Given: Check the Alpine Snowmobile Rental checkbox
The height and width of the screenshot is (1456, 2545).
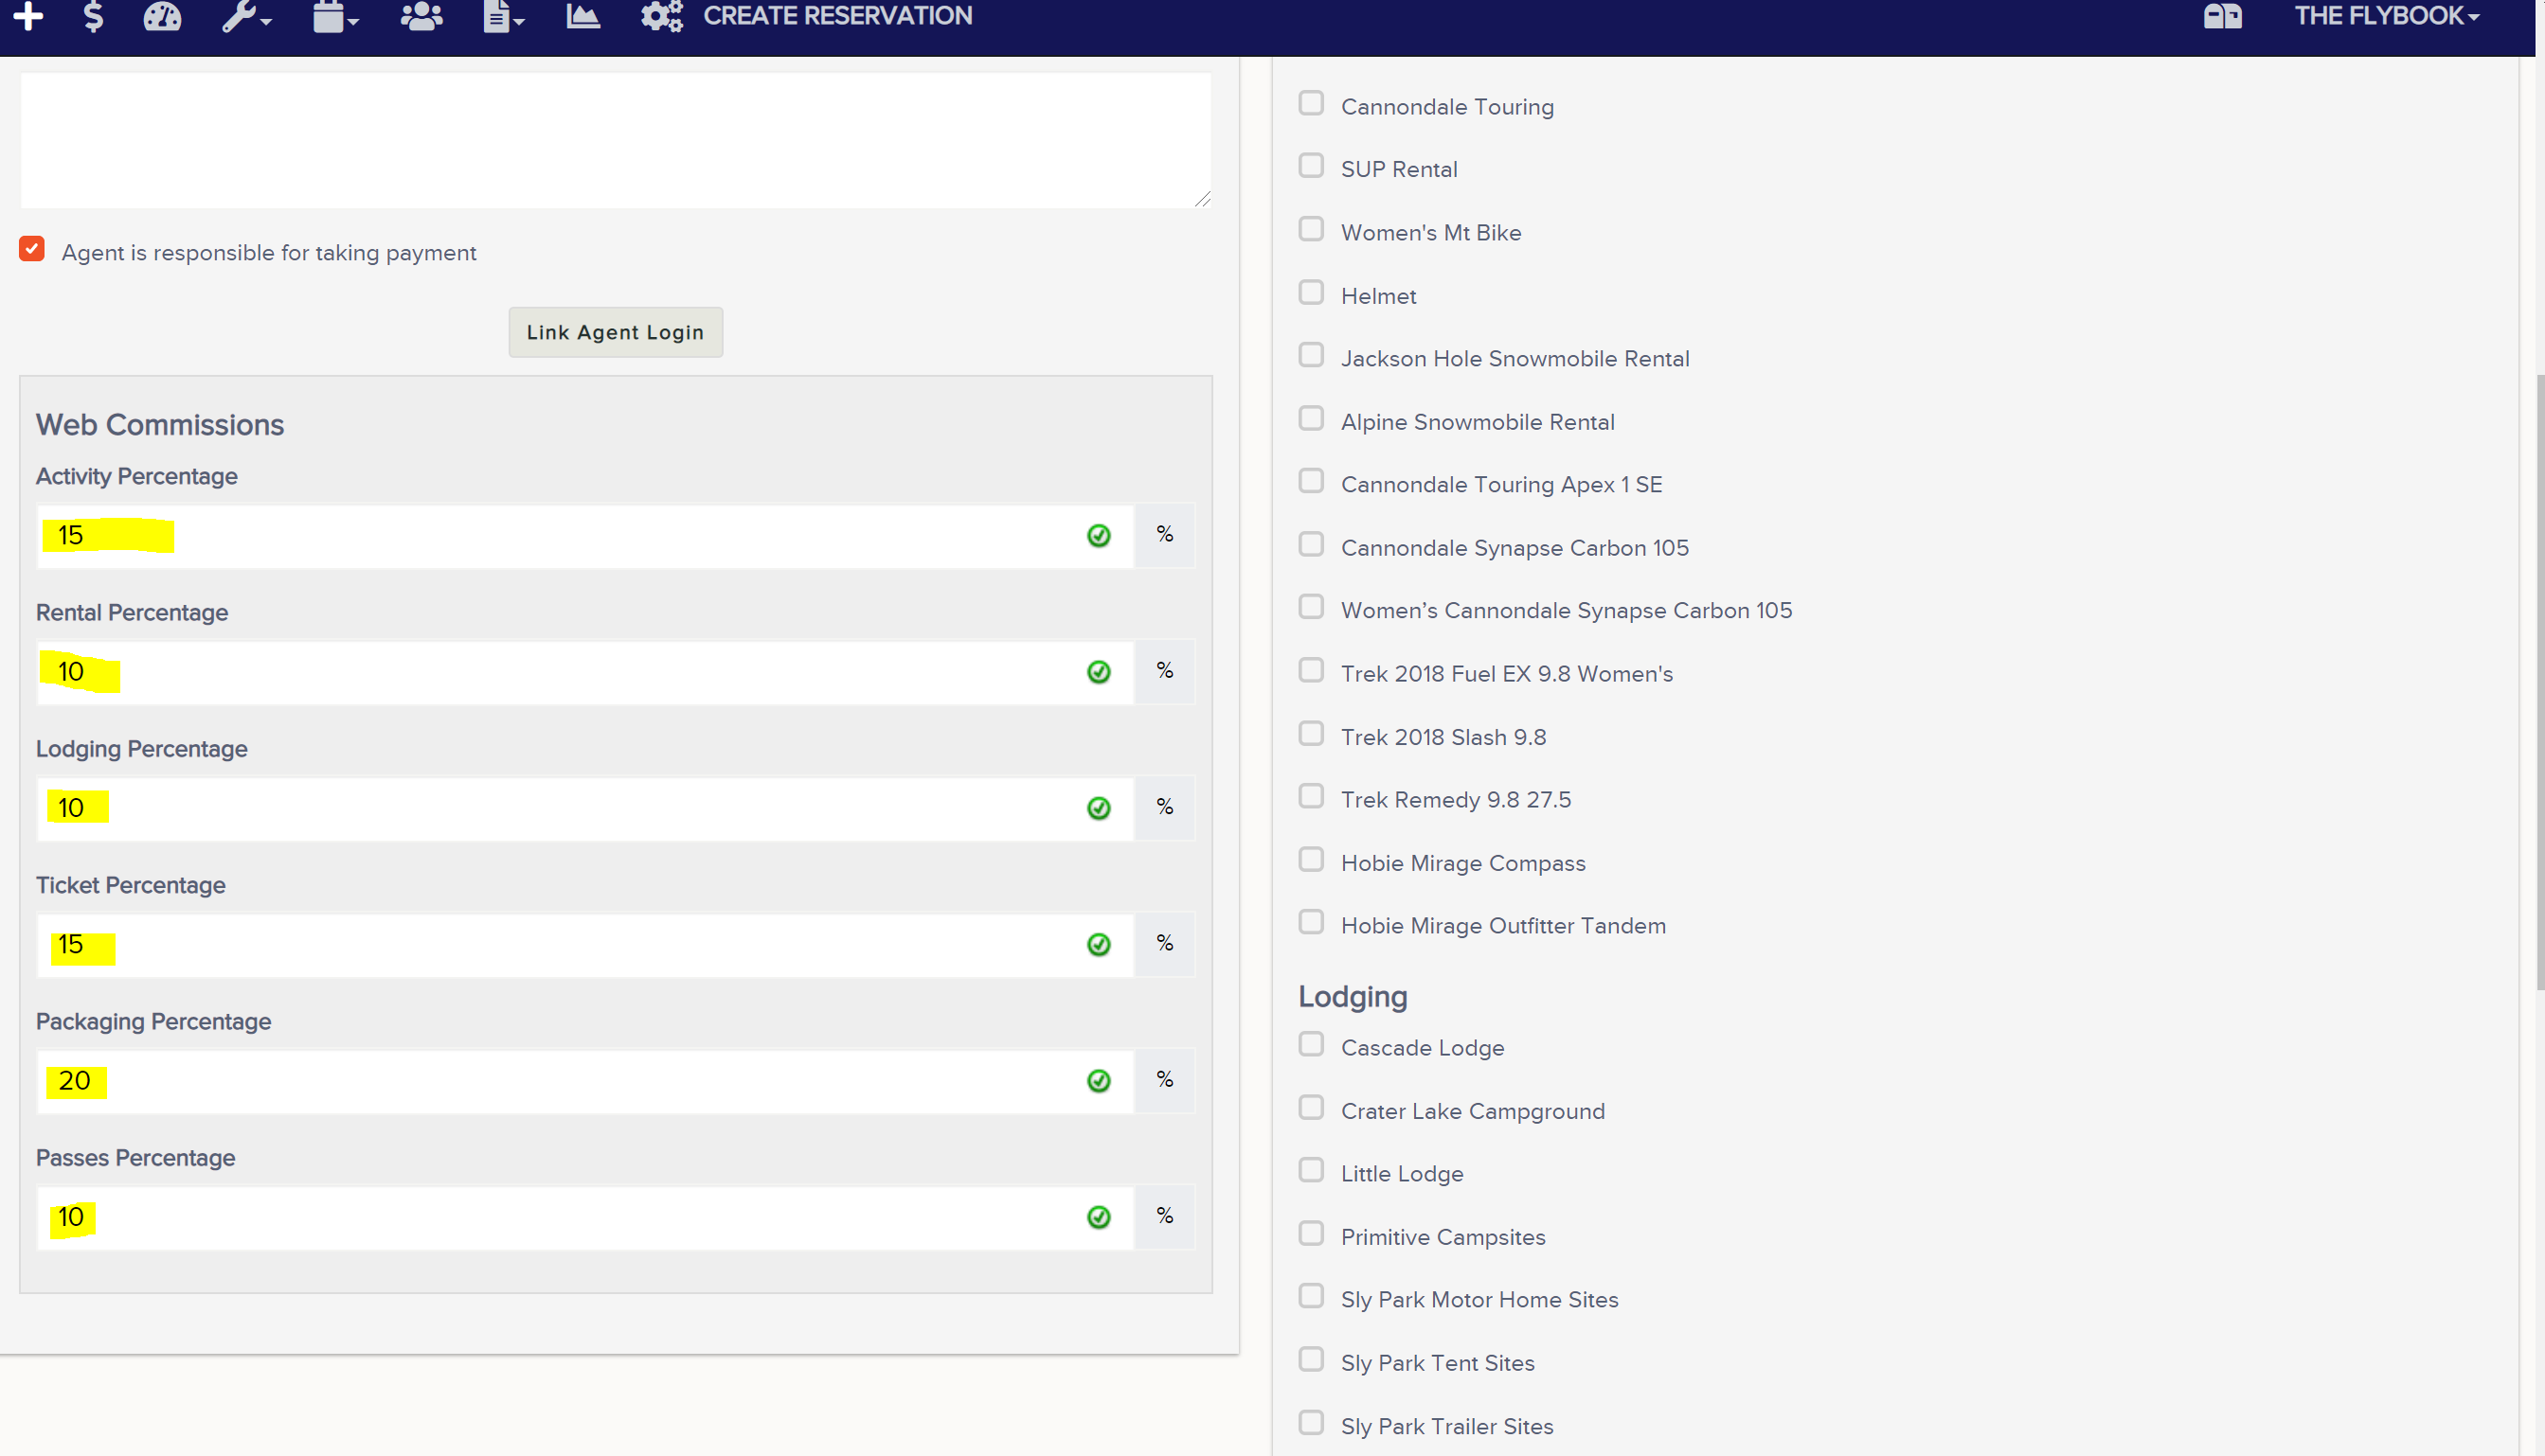Looking at the screenshot, I should pyautogui.click(x=1311, y=418).
